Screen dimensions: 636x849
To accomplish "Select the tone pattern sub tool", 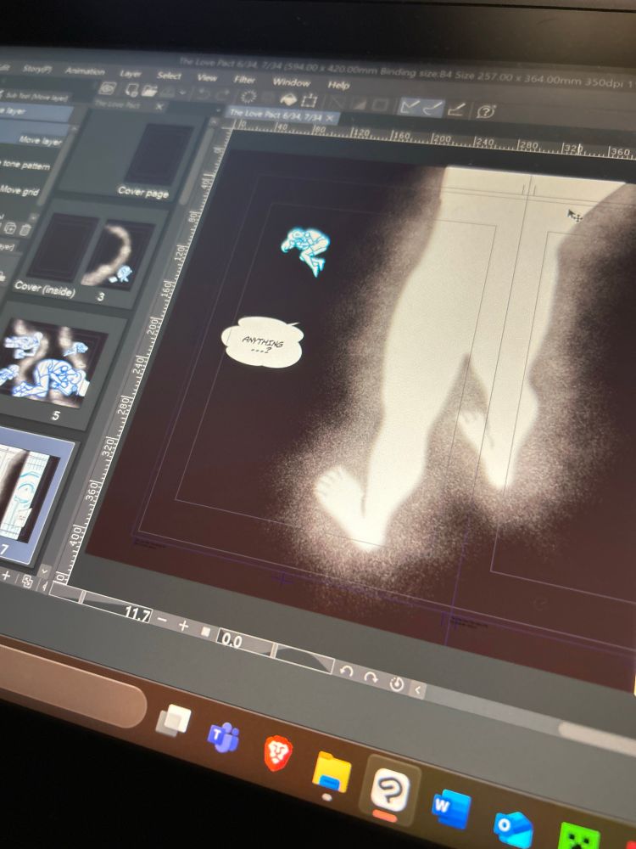I will coord(26,165).
